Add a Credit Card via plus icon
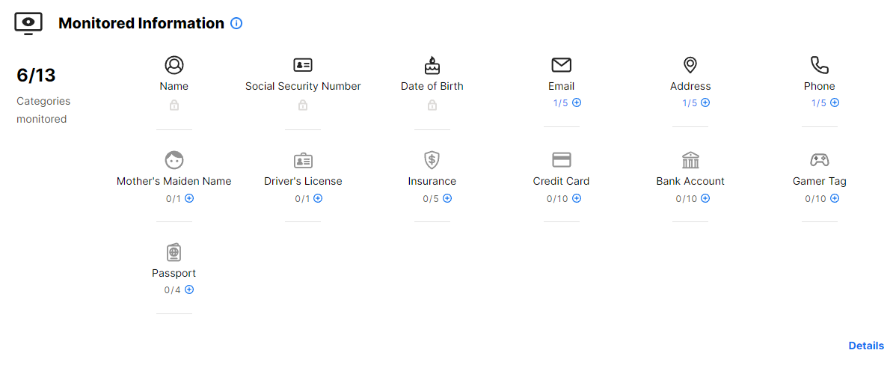896x365 pixels. (577, 198)
